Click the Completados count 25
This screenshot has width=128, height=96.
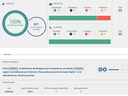[x=59, y=10]
